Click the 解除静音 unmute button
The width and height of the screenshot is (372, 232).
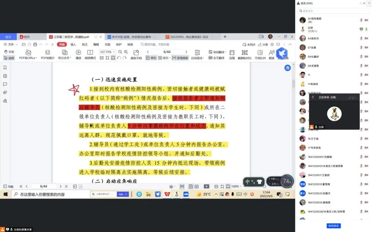click(333, 226)
